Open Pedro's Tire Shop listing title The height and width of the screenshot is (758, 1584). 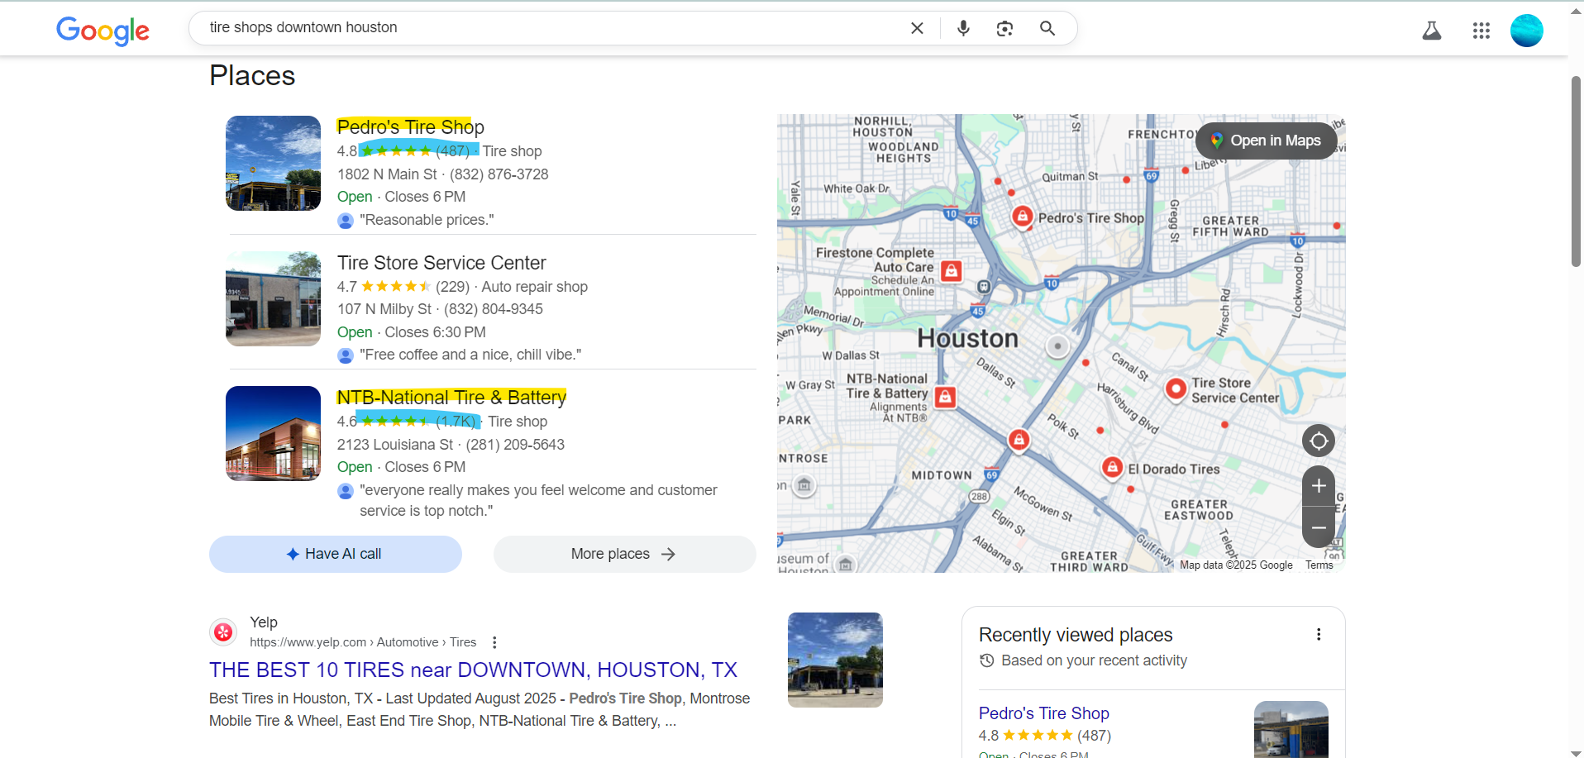pos(411,126)
